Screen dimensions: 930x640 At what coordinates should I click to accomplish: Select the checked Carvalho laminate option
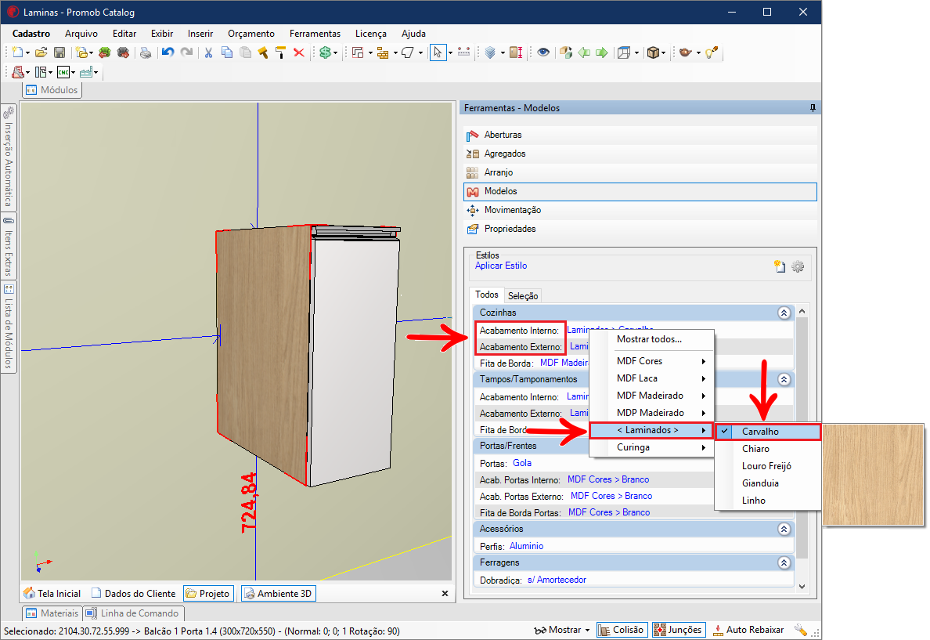tap(768, 432)
